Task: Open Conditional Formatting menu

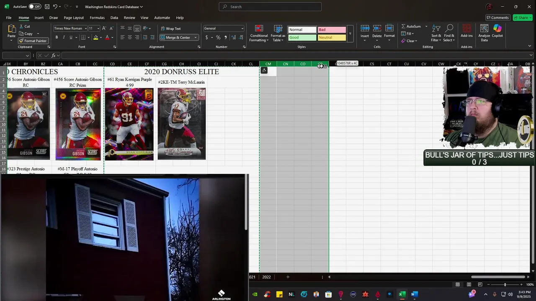Action: [258, 33]
